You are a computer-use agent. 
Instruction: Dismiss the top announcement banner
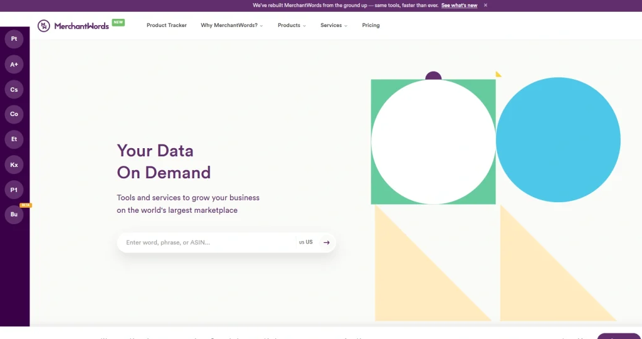point(486,5)
